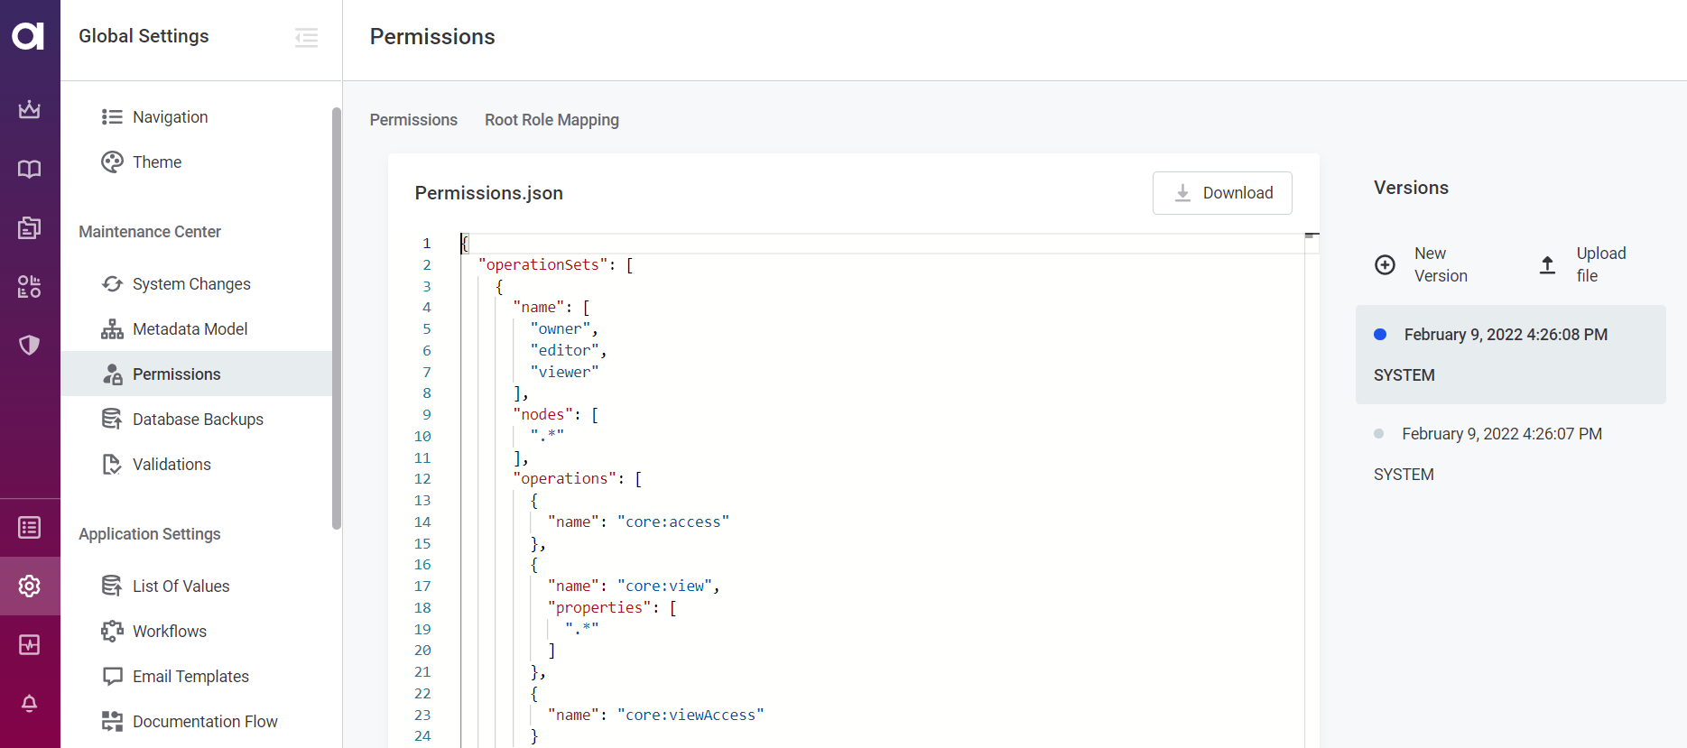Click the System Changes refresh icon
This screenshot has height=748, width=1687.
coord(112,284)
